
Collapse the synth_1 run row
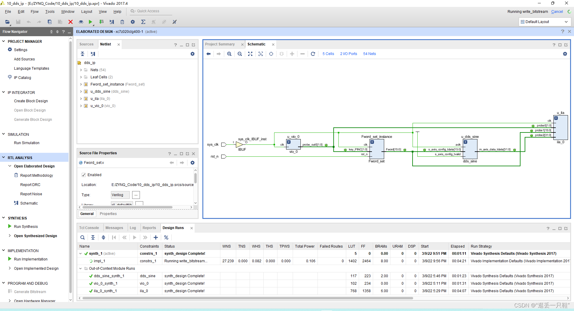80,254
